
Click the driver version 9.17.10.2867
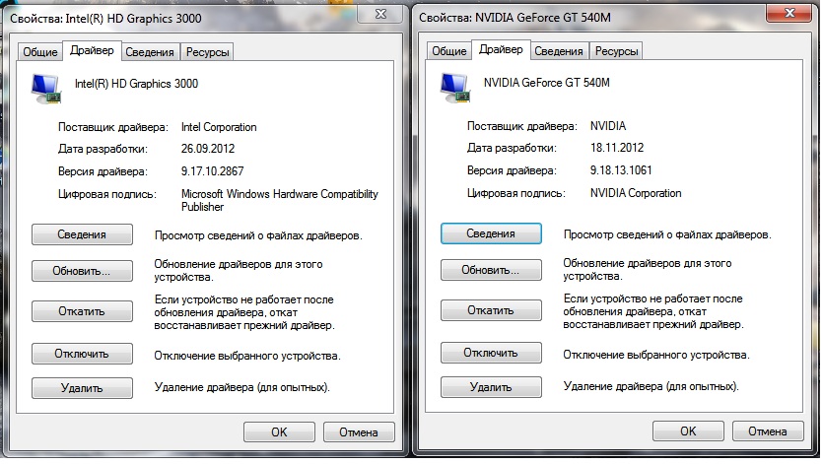(213, 171)
